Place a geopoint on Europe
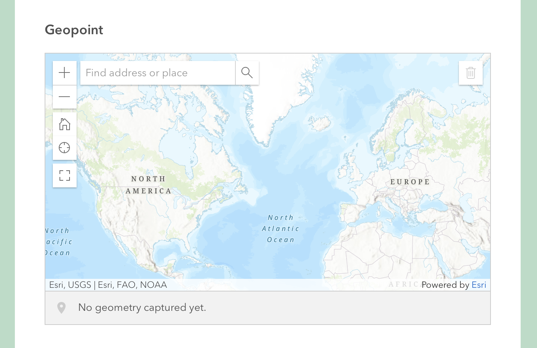This screenshot has height=348, width=537. pyautogui.click(x=409, y=182)
